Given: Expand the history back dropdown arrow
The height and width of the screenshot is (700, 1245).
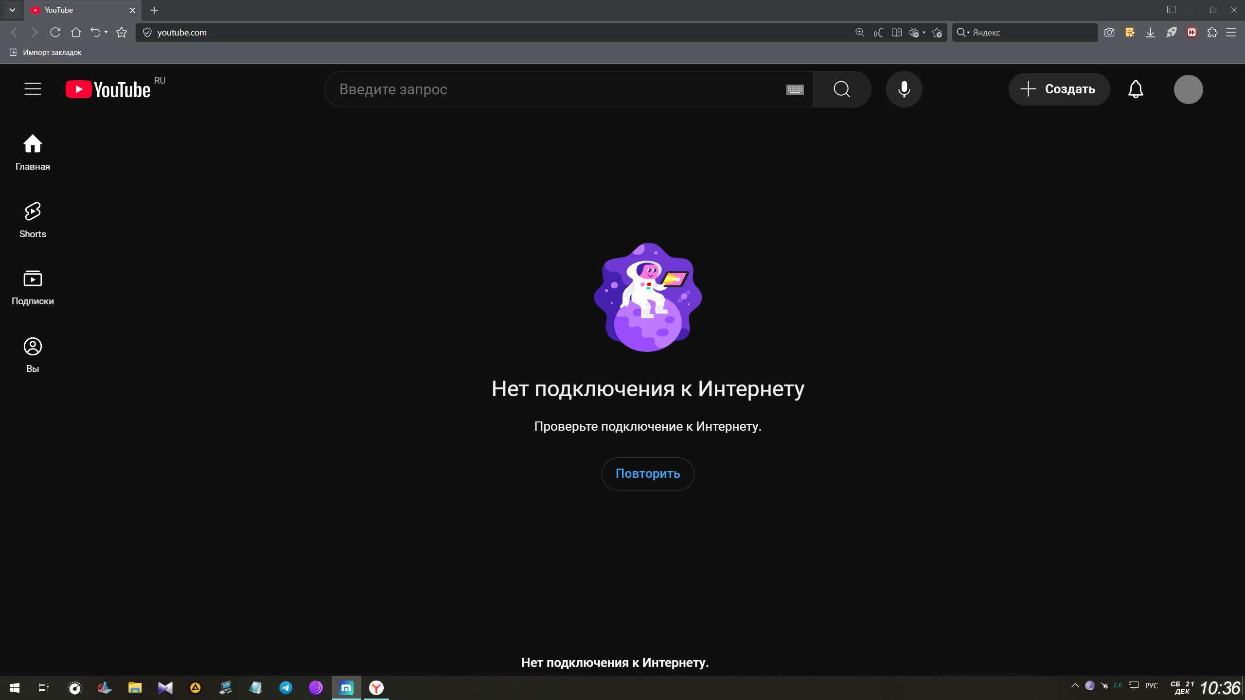Looking at the screenshot, I should click(x=106, y=33).
